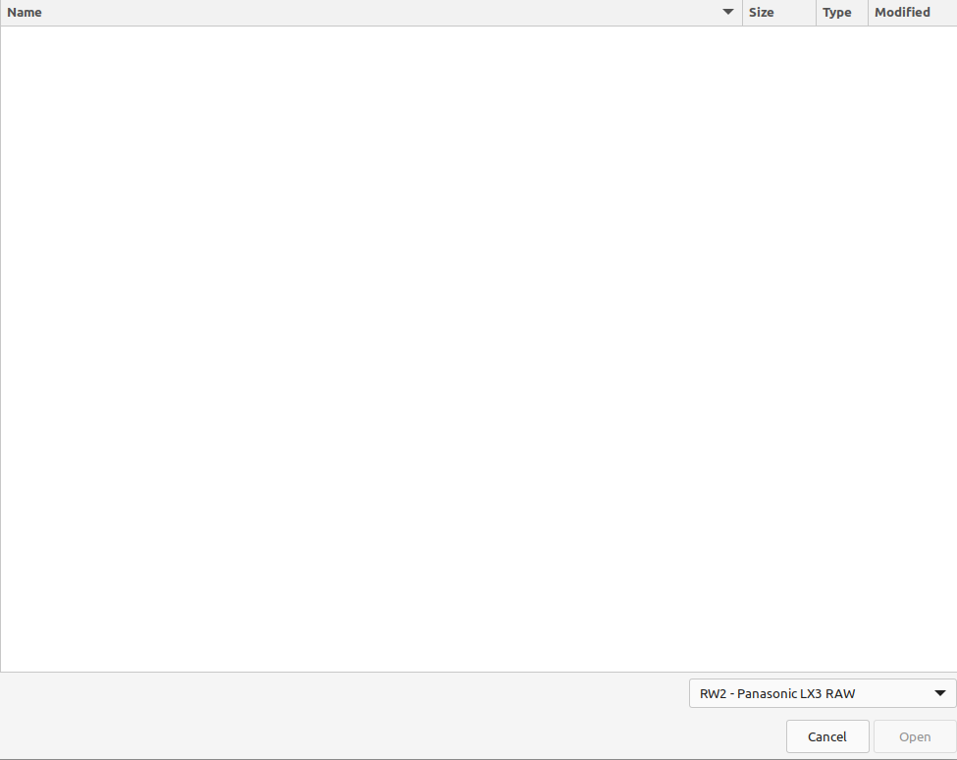Sort the file list by Type
This screenshot has width=957, height=760.
[841, 12]
